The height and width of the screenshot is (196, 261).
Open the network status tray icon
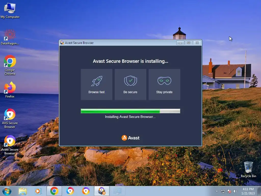click(223, 191)
